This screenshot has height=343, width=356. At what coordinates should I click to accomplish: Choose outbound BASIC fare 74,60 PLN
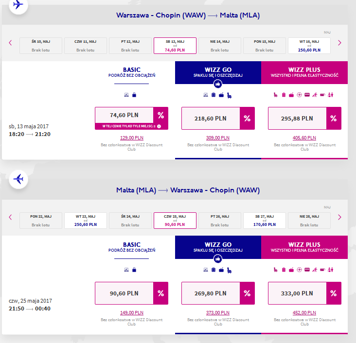click(x=124, y=115)
